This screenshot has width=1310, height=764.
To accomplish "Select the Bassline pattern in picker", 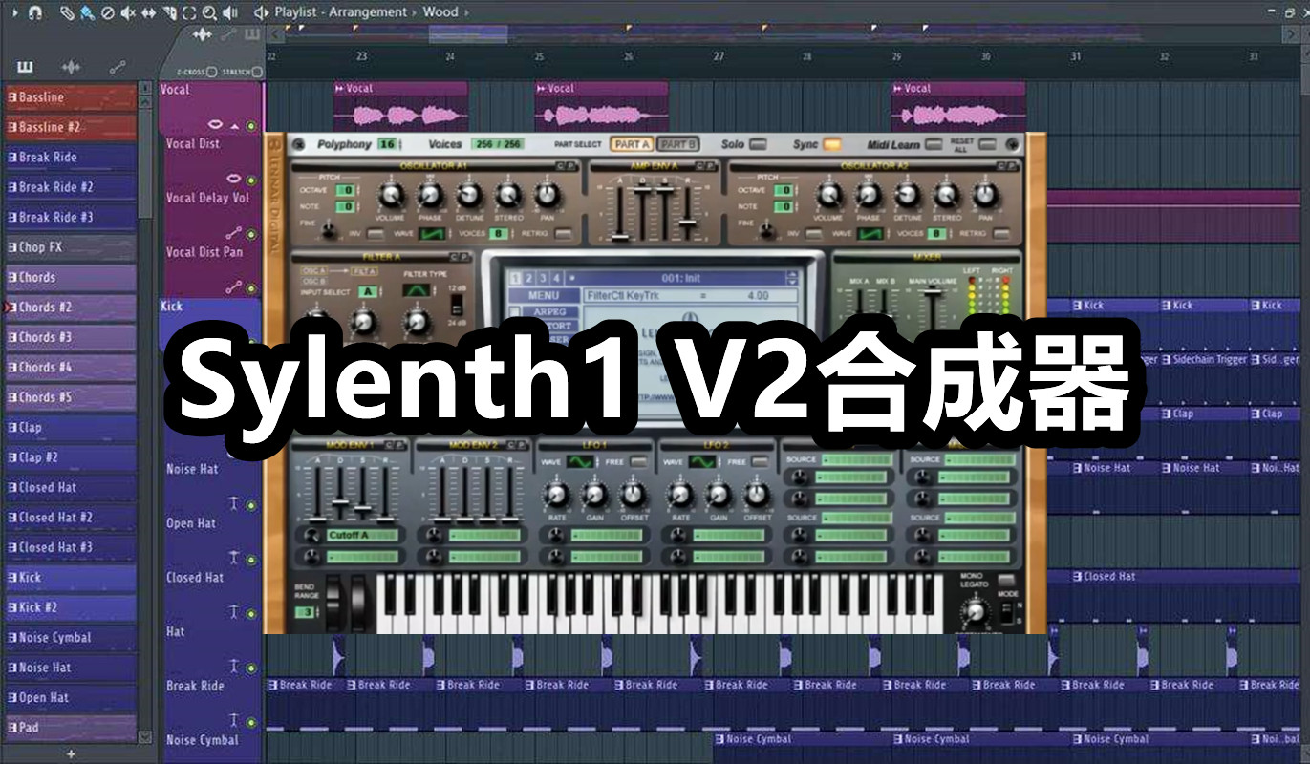I will point(70,97).
